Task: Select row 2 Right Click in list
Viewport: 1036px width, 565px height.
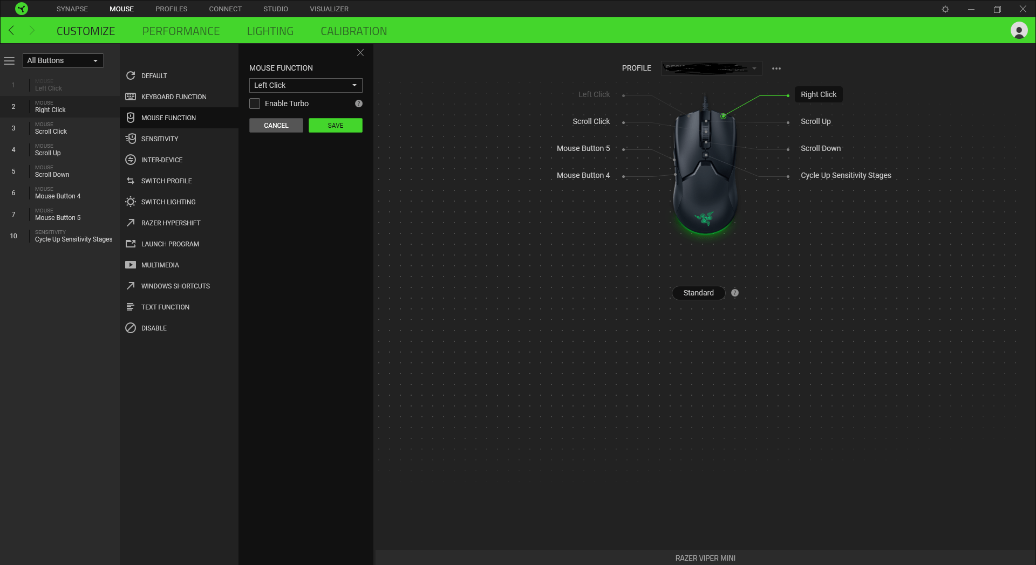Action: coord(60,106)
